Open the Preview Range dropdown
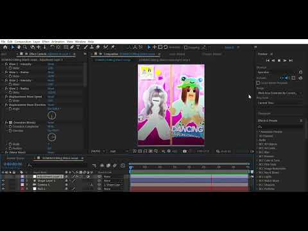The width and height of the screenshot is (308, 231). (280, 93)
